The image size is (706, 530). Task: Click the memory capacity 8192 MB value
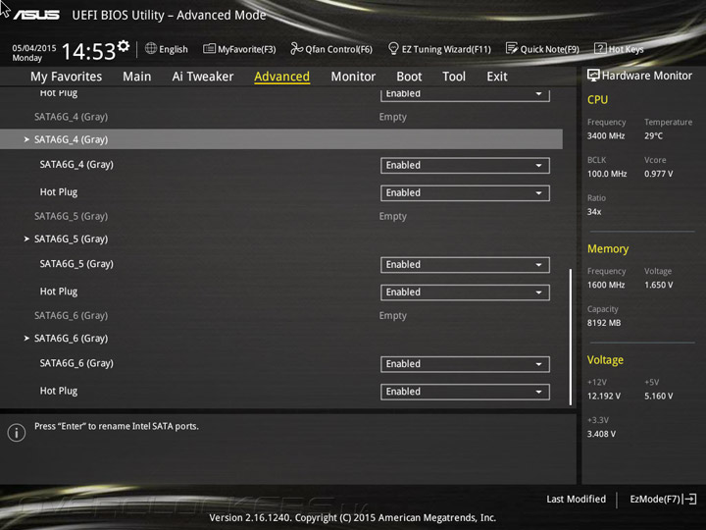point(604,323)
